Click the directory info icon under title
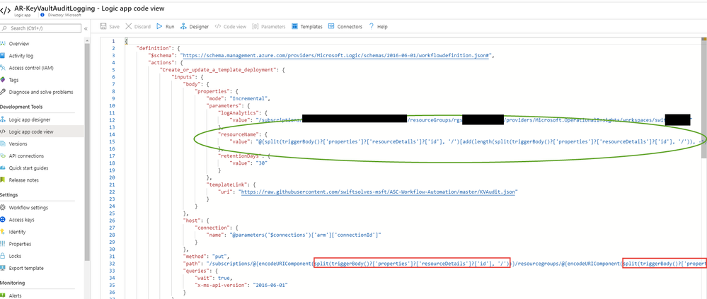Screen dimensions: 707x299 [x=42, y=15]
